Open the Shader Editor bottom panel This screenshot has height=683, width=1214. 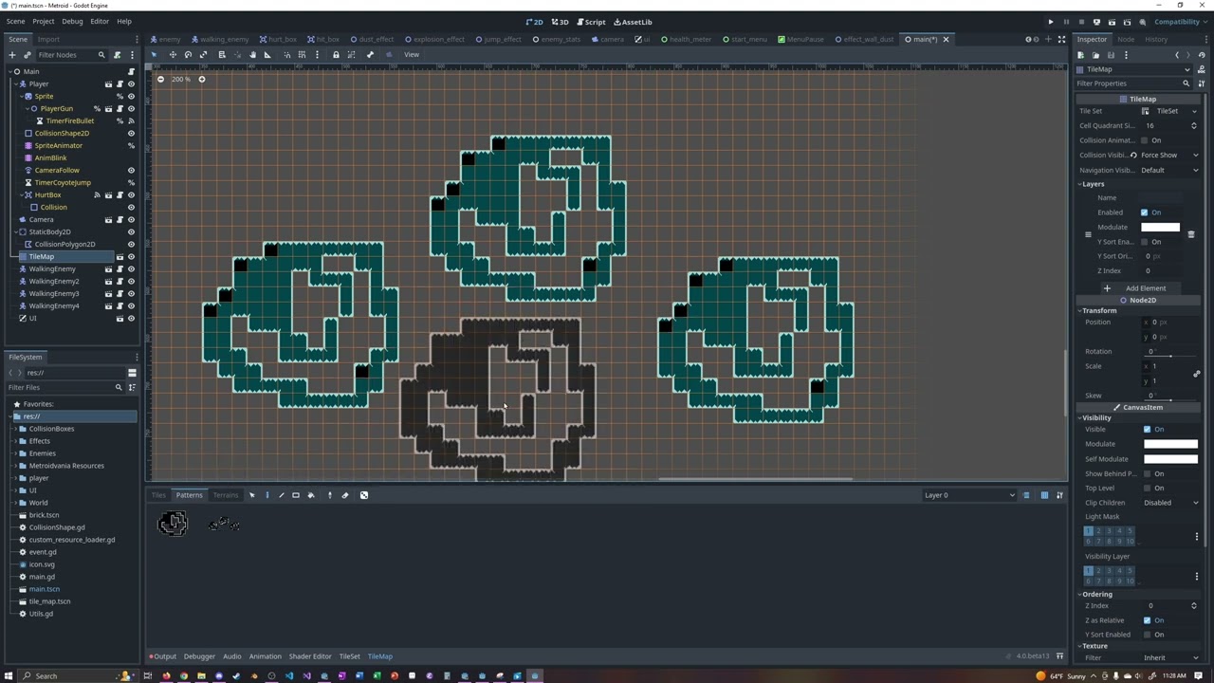tap(310, 656)
